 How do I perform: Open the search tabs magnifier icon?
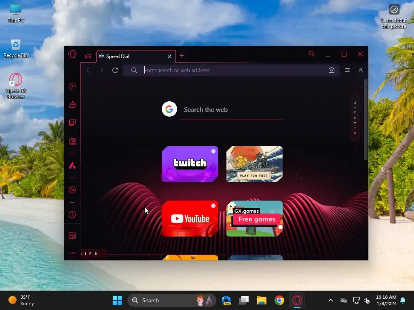(x=312, y=54)
